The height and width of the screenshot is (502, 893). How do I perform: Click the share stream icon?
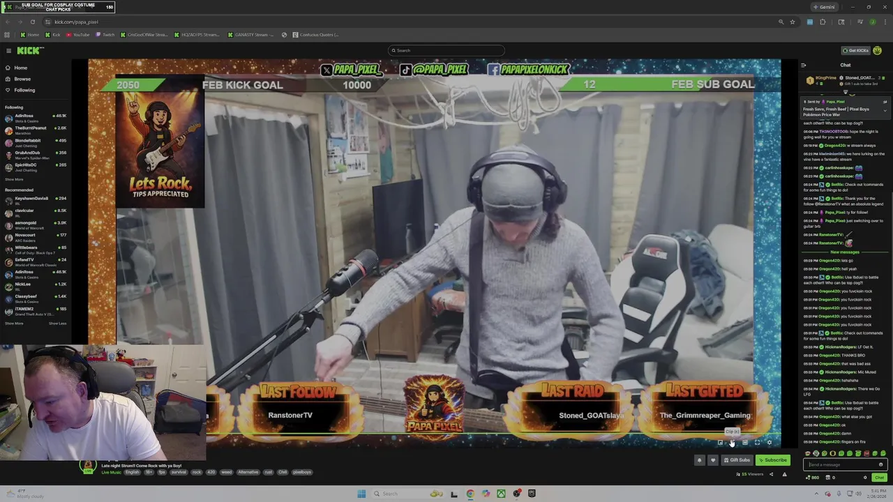coord(771,474)
